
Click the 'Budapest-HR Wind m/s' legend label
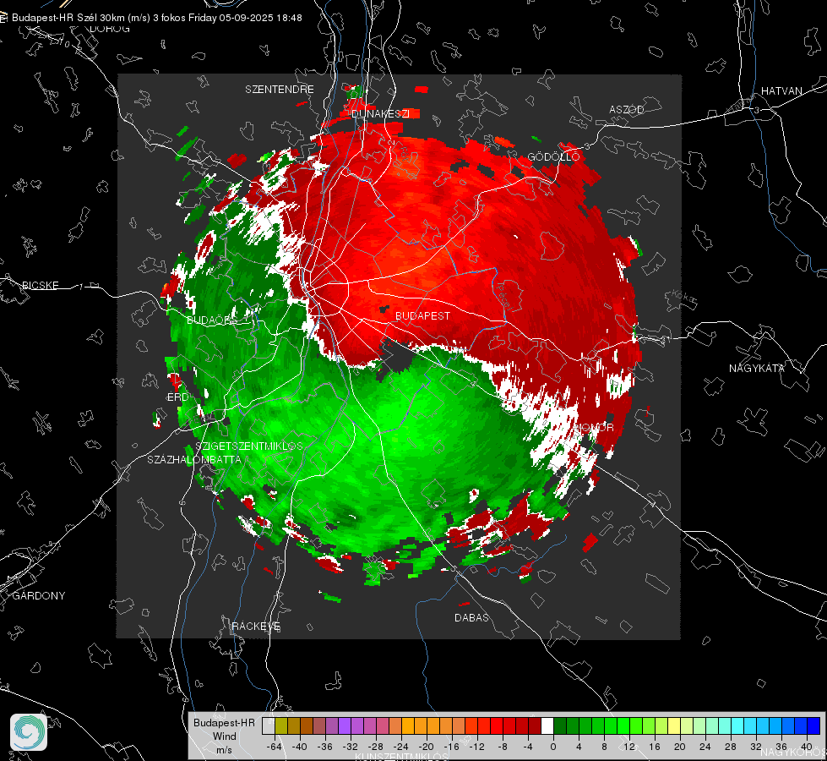(224, 736)
